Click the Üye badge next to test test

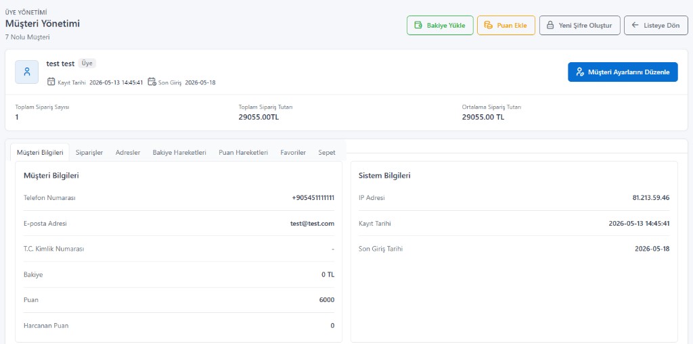point(87,64)
